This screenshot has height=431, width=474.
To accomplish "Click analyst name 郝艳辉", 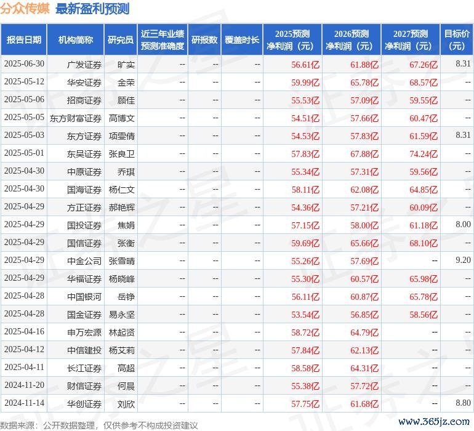I will (122, 207).
